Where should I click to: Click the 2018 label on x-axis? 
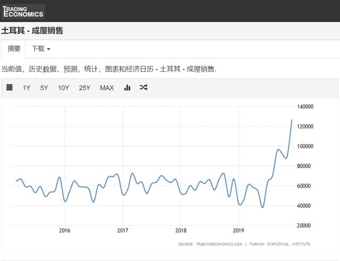(181, 231)
